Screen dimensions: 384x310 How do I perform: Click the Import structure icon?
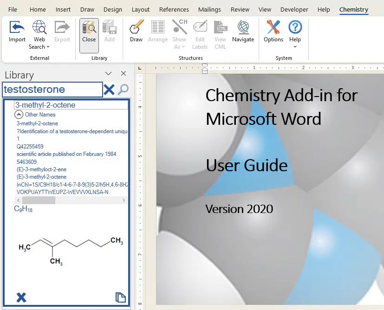click(17, 27)
